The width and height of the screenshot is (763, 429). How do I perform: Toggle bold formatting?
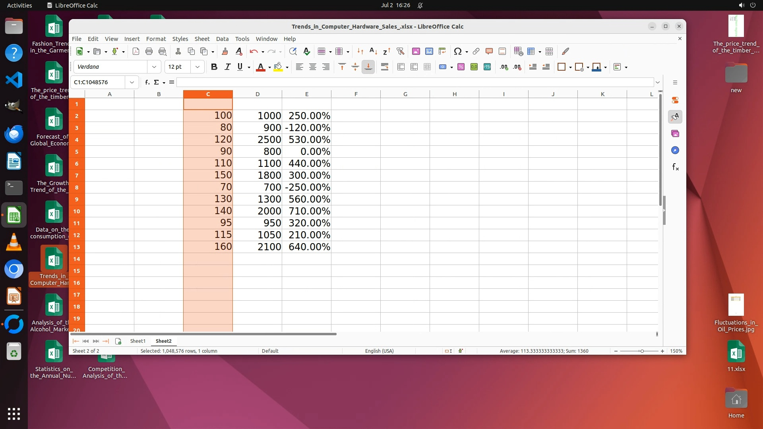pyautogui.click(x=214, y=67)
